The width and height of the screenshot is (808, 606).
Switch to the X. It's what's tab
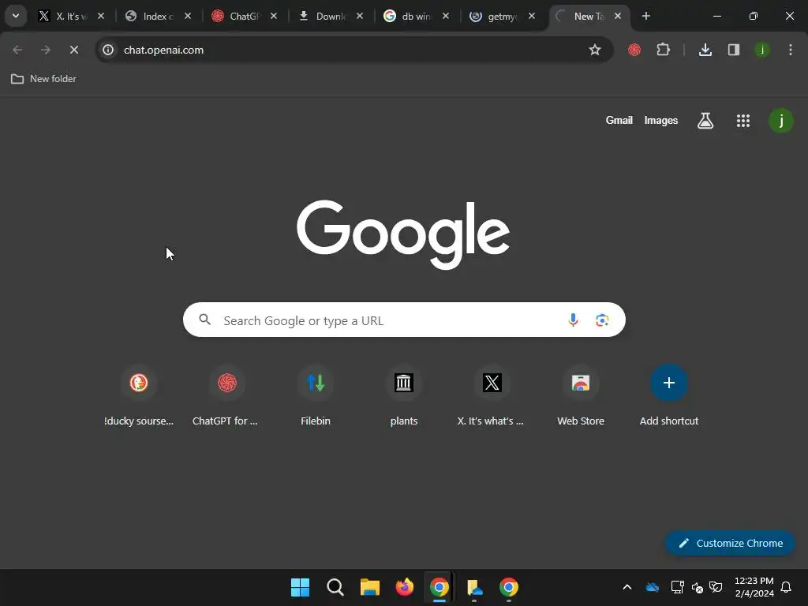coord(65,17)
